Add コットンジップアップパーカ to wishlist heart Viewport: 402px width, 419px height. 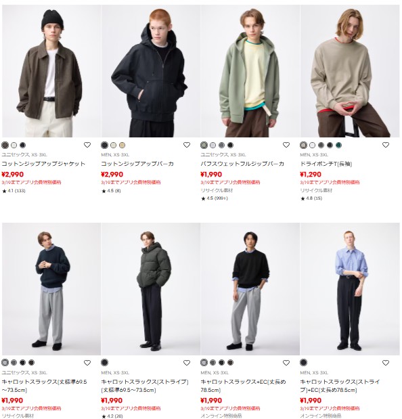187,145
